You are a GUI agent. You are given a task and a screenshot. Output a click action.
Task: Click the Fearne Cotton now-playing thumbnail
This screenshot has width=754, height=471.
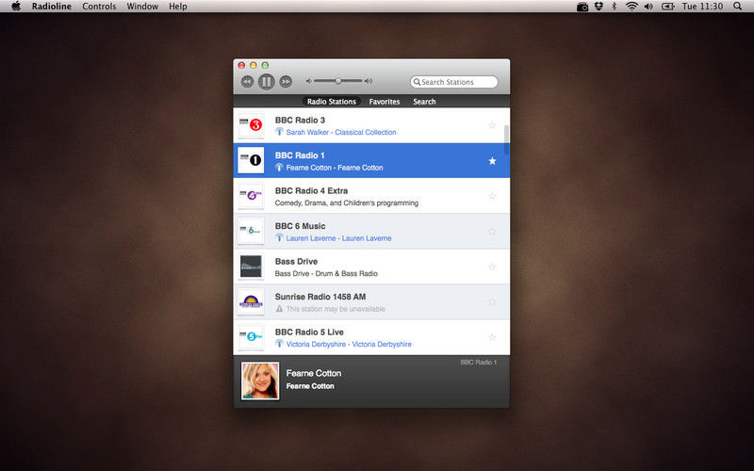coord(259,381)
